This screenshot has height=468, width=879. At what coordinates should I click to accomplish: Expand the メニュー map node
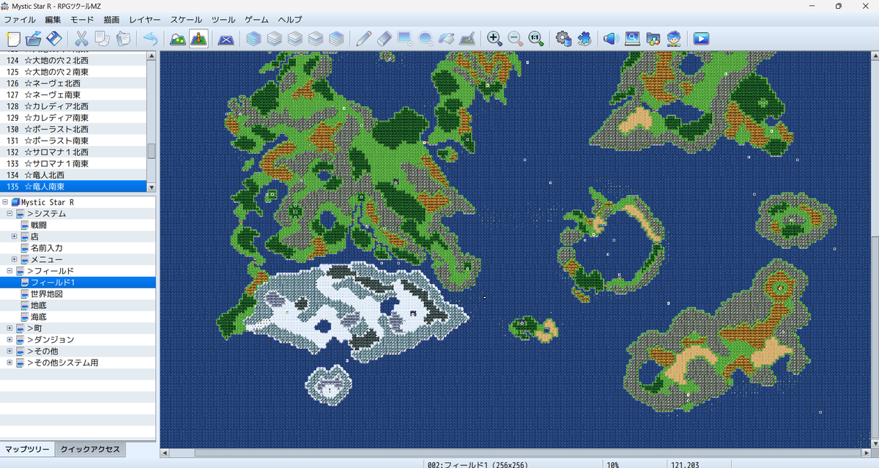coord(14,259)
